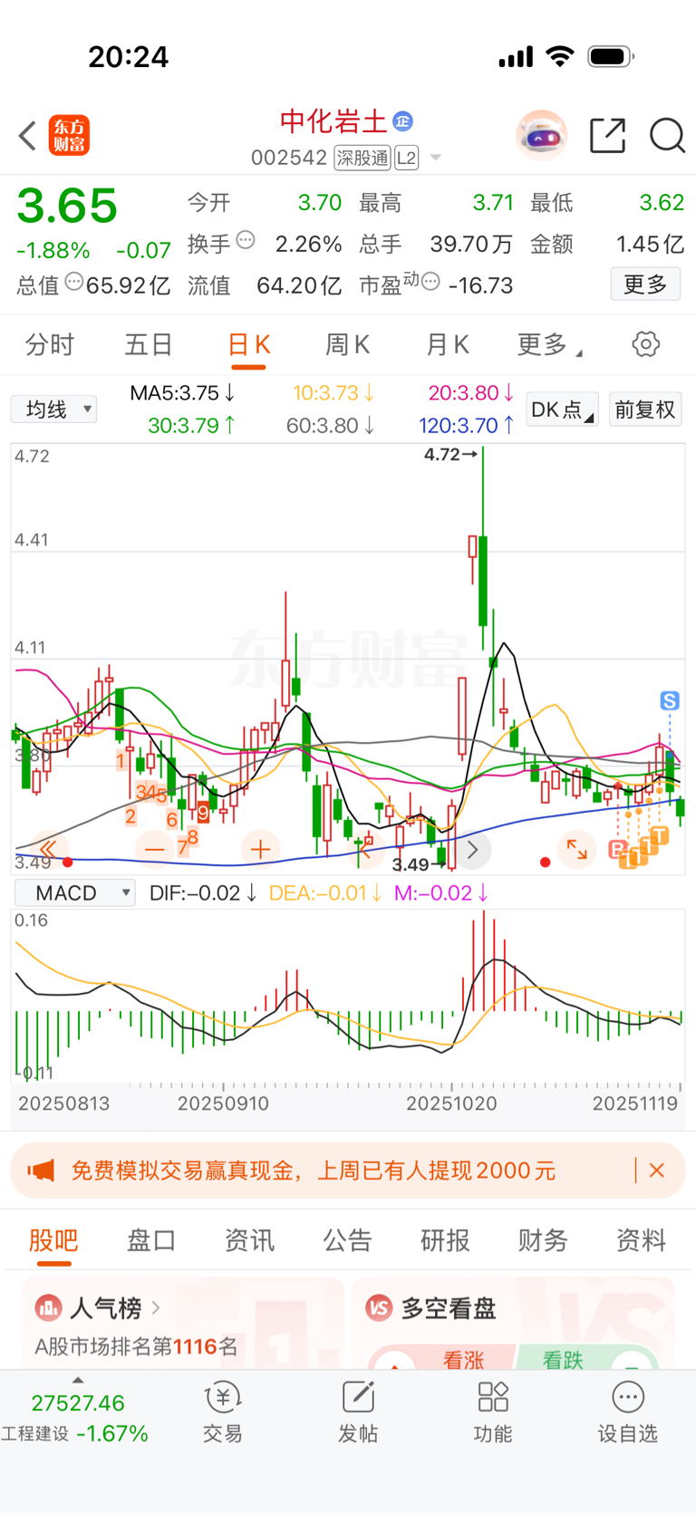This screenshot has height=1513, width=696.
Task: Tap info icon next to 总值
Action: coord(74,282)
